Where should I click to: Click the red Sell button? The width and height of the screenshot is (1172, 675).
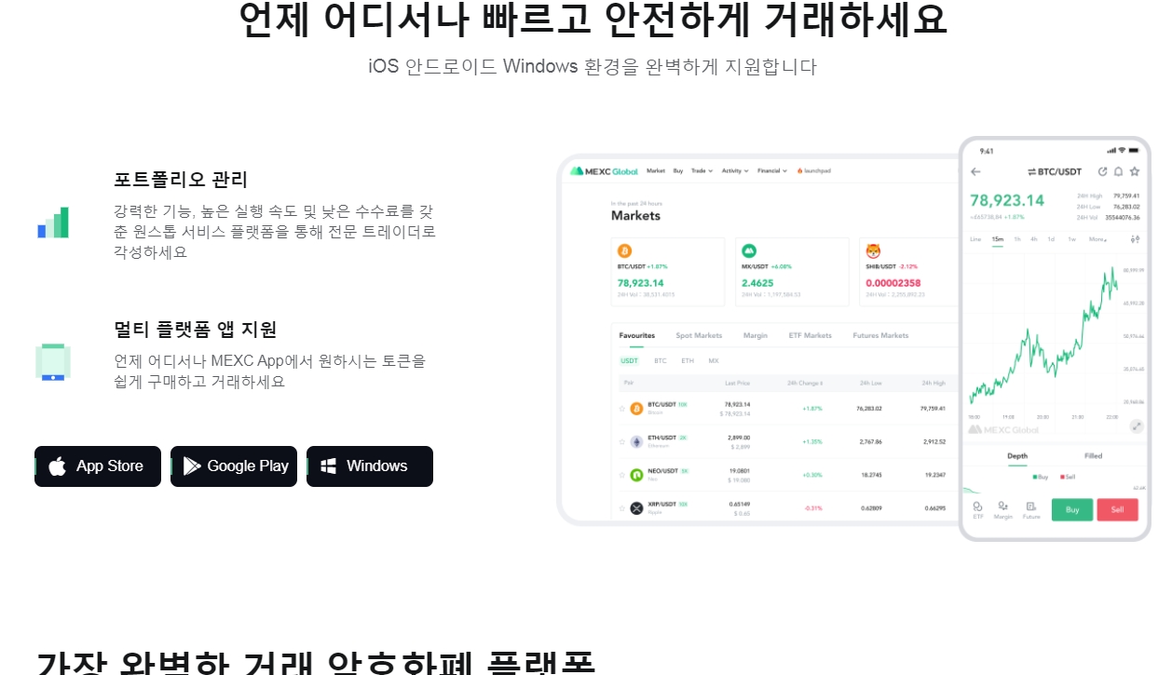[1117, 509]
